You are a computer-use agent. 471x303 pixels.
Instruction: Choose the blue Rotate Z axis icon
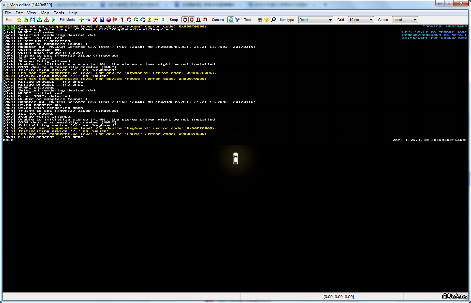[143, 20]
